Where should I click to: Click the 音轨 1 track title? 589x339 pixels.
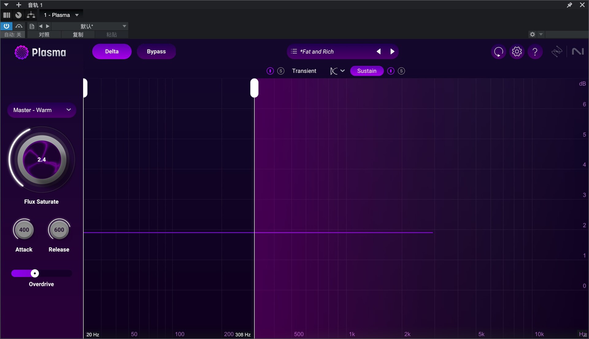coord(35,5)
